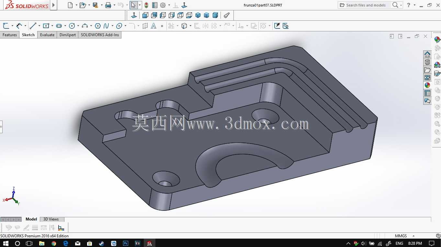Open the Windows Start menu

(x=6, y=243)
